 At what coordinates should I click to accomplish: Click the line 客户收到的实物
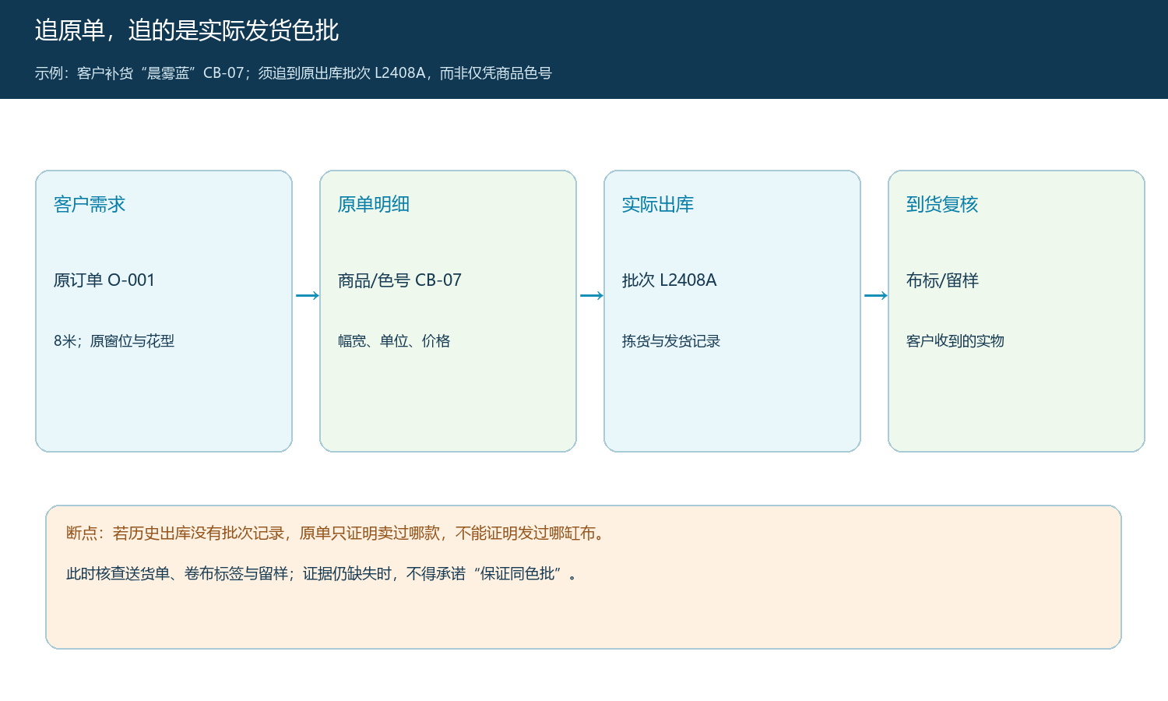pyautogui.click(x=955, y=341)
